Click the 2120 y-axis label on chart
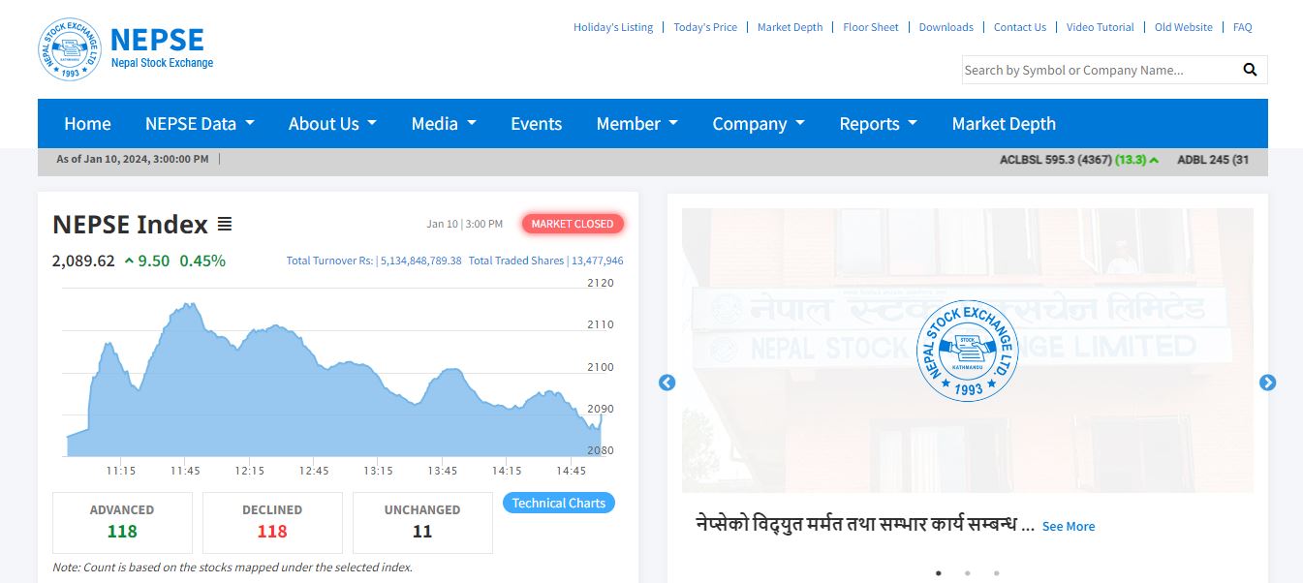The image size is (1303, 583). coord(601,283)
